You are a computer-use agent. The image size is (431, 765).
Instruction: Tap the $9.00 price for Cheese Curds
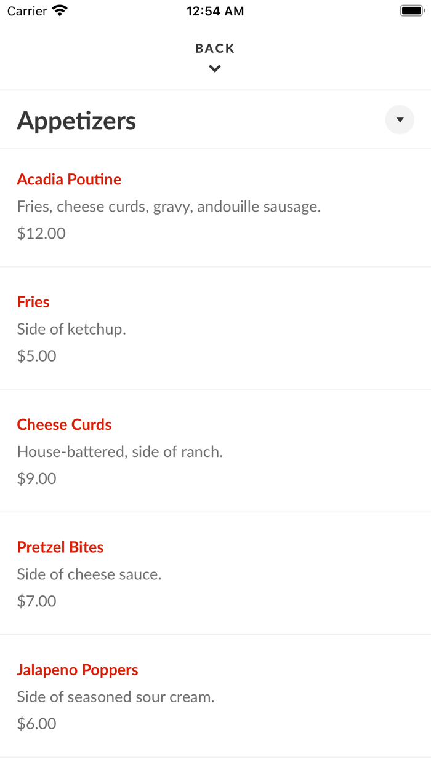click(36, 478)
